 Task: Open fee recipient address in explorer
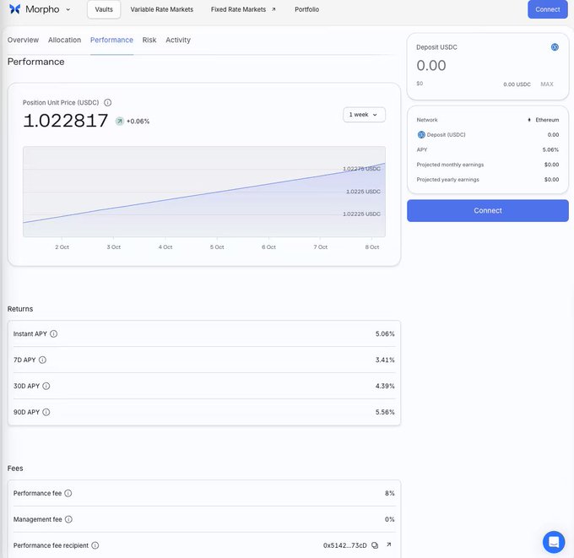389,544
